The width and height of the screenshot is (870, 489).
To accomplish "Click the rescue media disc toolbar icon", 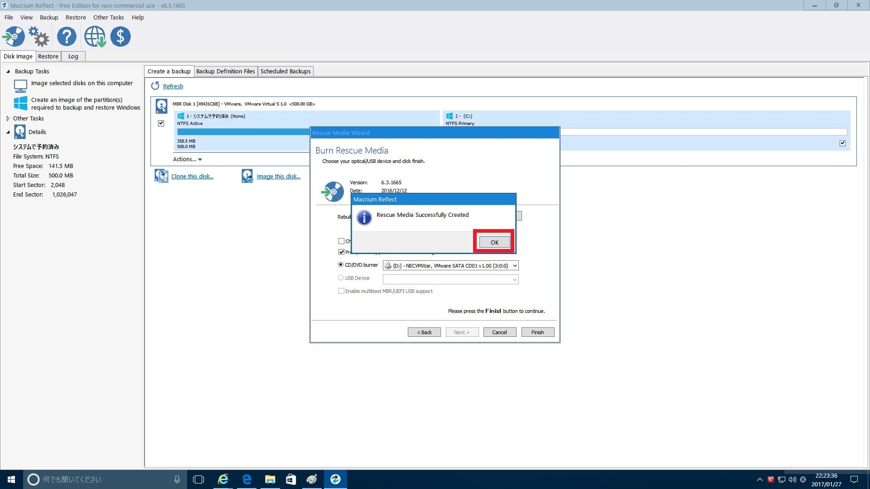I will pyautogui.click(x=14, y=37).
